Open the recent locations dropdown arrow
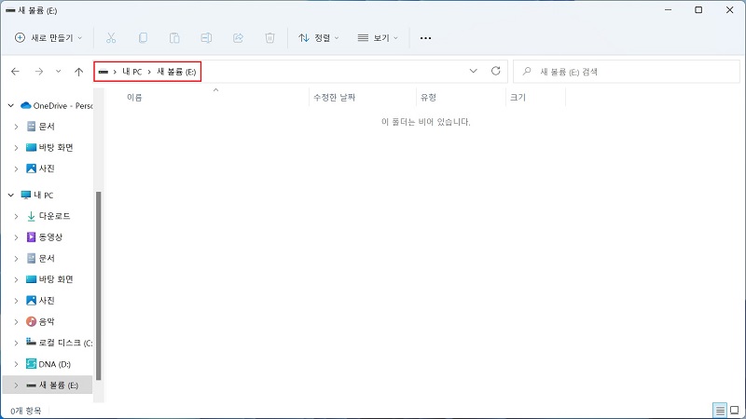746x419 pixels. coord(58,72)
